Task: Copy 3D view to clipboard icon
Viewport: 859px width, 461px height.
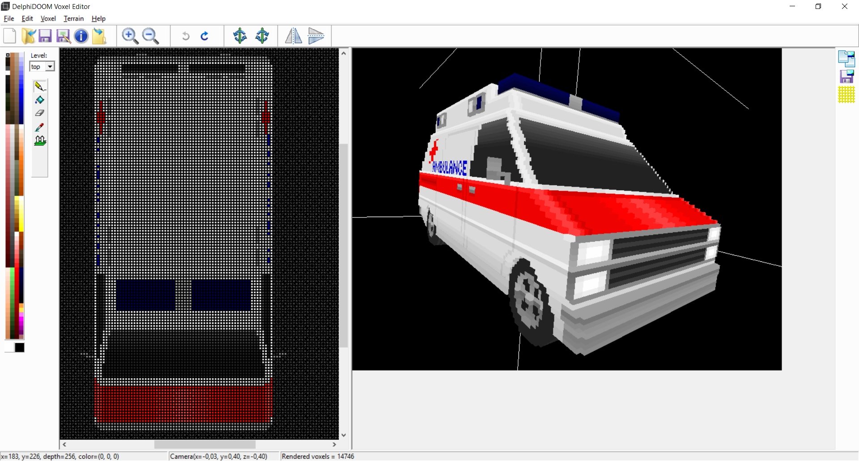Action: click(x=846, y=59)
